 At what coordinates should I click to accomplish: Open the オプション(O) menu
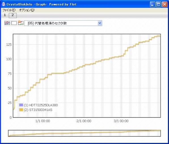point(27,10)
